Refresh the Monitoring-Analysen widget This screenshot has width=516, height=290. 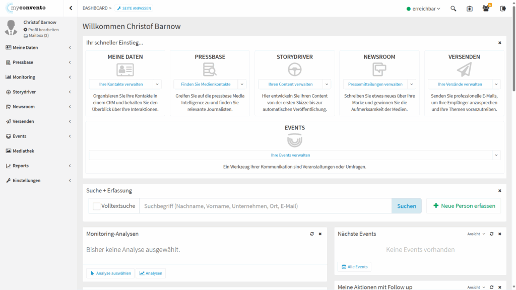point(312,234)
